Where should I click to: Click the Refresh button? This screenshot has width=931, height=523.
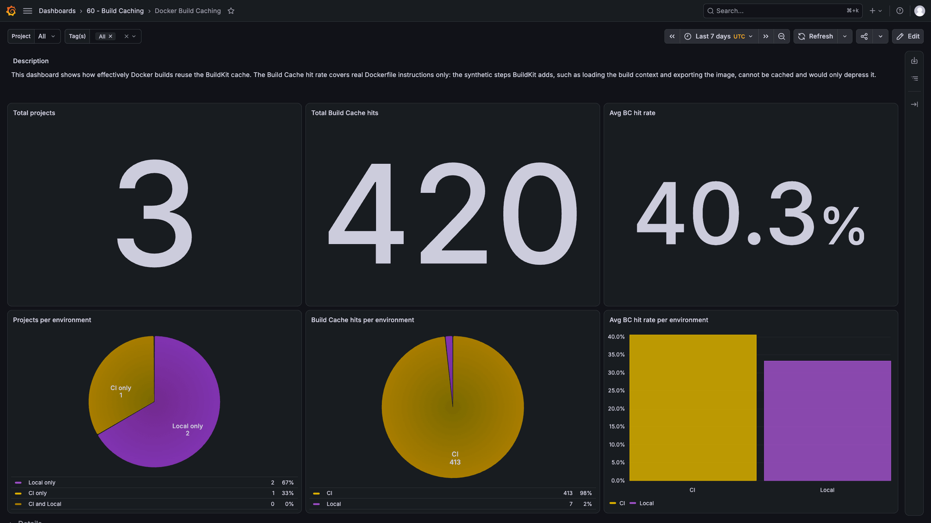(x=816, y=36)
